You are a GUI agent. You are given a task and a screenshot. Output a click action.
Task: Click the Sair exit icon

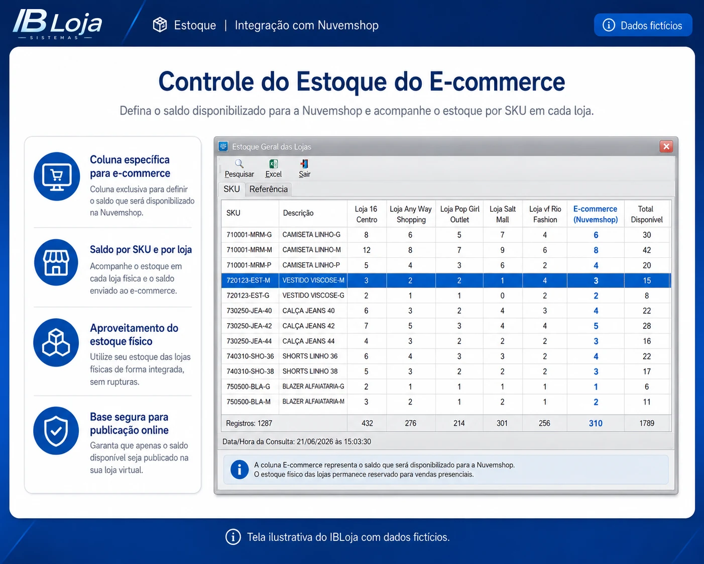tap(304, 164)
